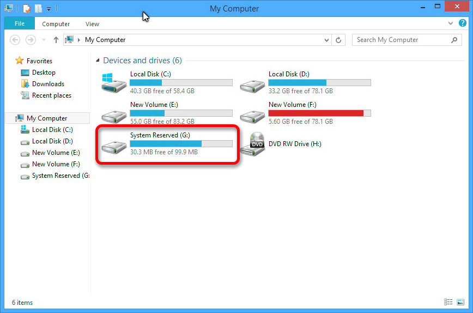Screen dimensions: 473x313
Task: Refresh the My Computer view
Action: [x=338, y=40]
